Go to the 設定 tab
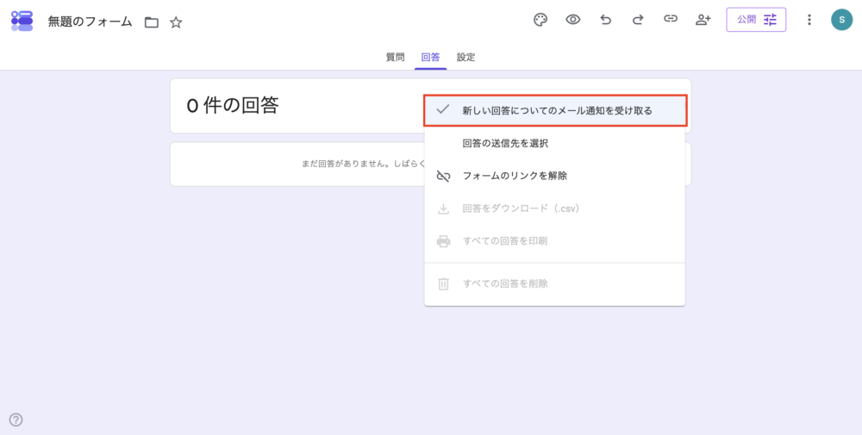The width and height of the screenshot is (862, 435). coord(465,57)
